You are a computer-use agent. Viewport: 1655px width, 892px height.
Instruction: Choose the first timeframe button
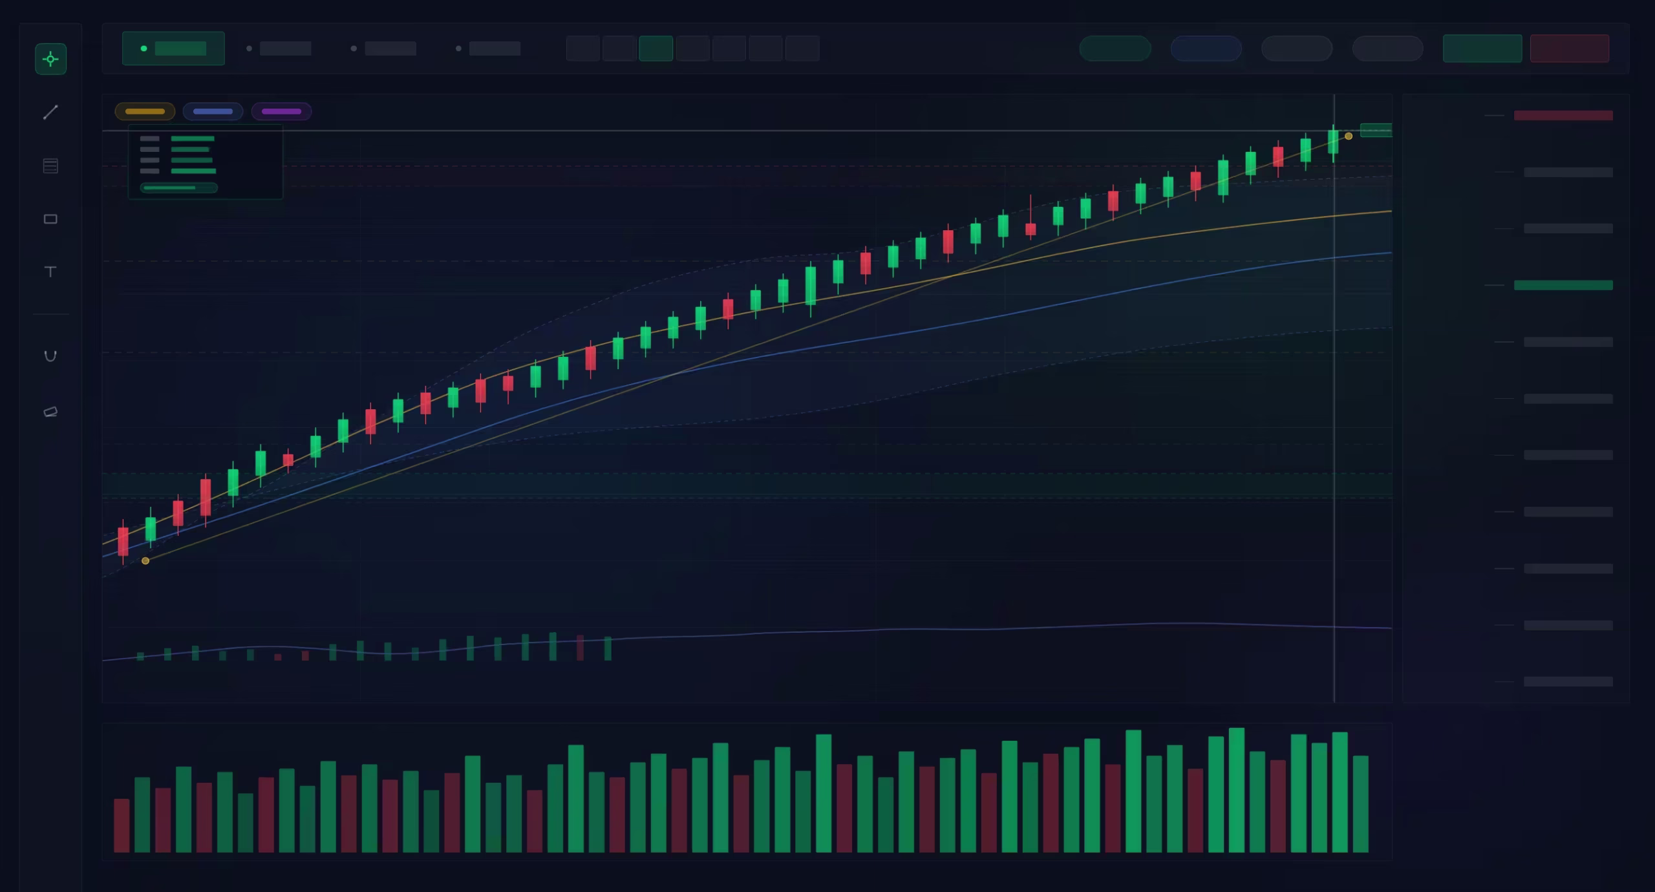point(583,48)
